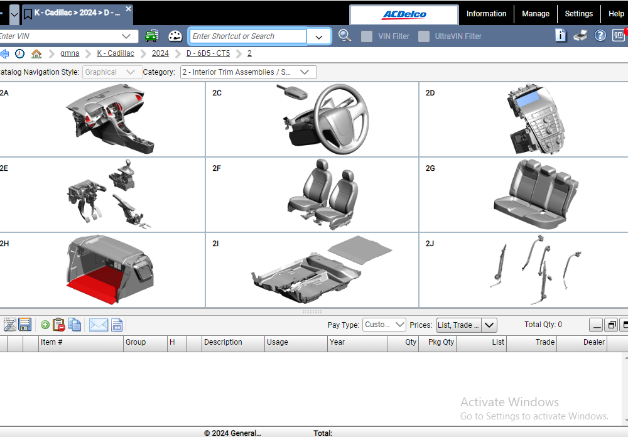
Task: Expand the Category dropdown
Action: (248, 72)
